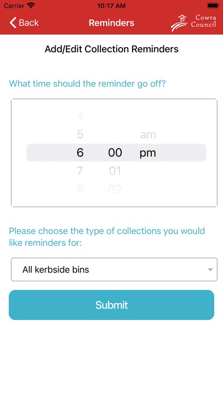
Task: Tap the Cowra Council logo
Action: (x=193, y=23)
